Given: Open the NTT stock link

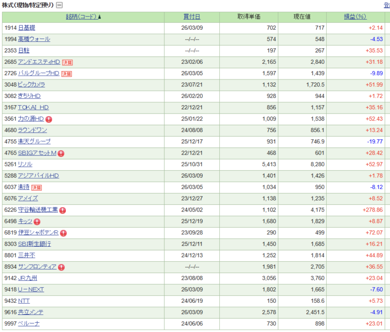Looking at the screenshot, I should [24, 301].
